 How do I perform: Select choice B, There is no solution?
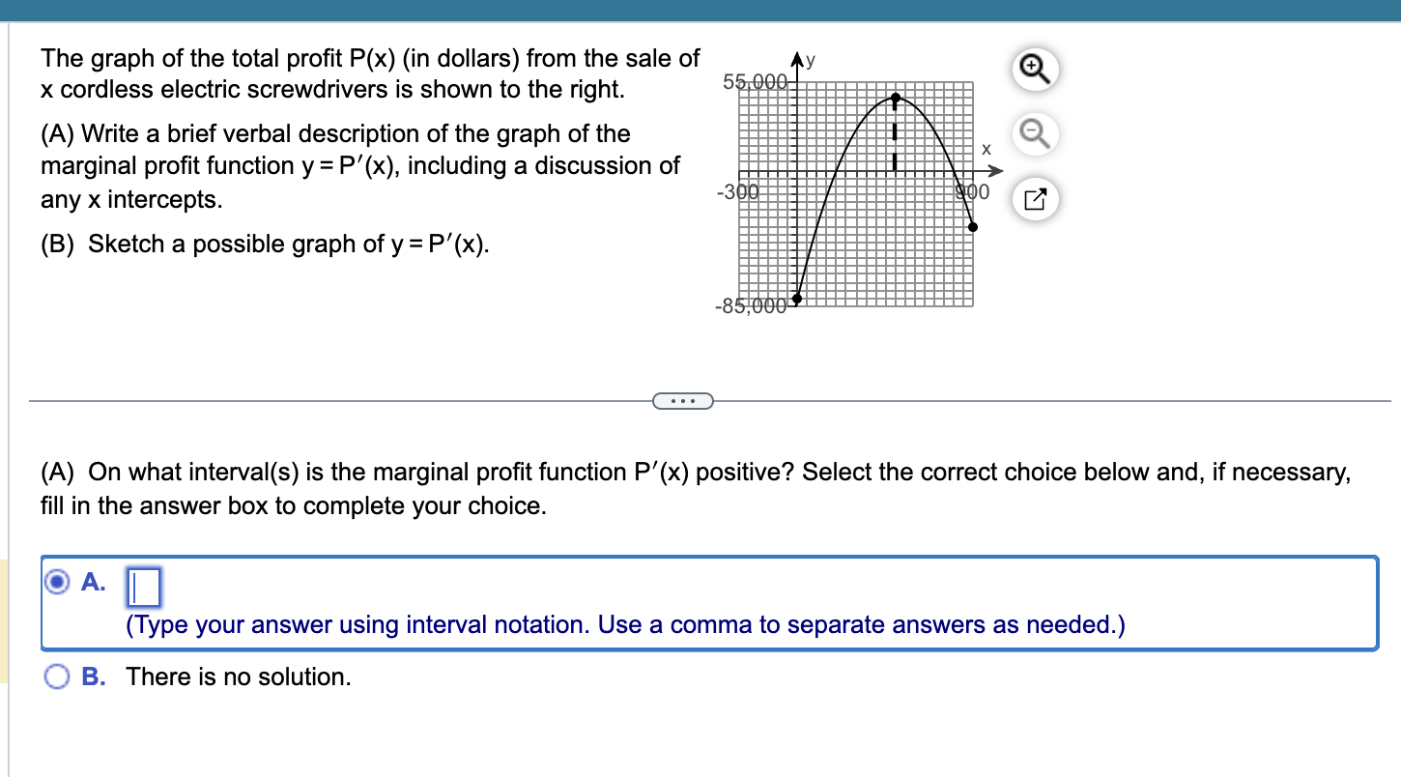point(57,676)
